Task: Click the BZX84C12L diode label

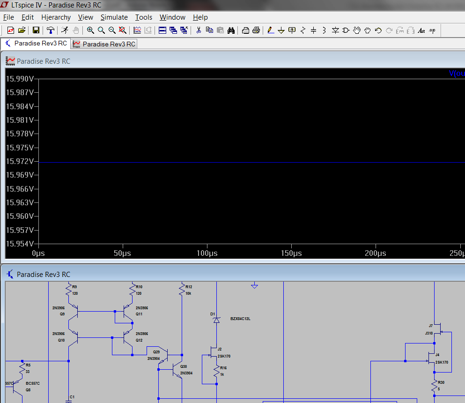Action: tap(241, 319)
